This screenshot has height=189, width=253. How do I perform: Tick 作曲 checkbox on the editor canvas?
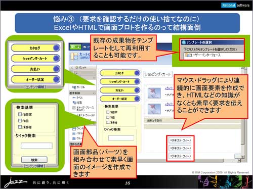[x=108, y=117]
